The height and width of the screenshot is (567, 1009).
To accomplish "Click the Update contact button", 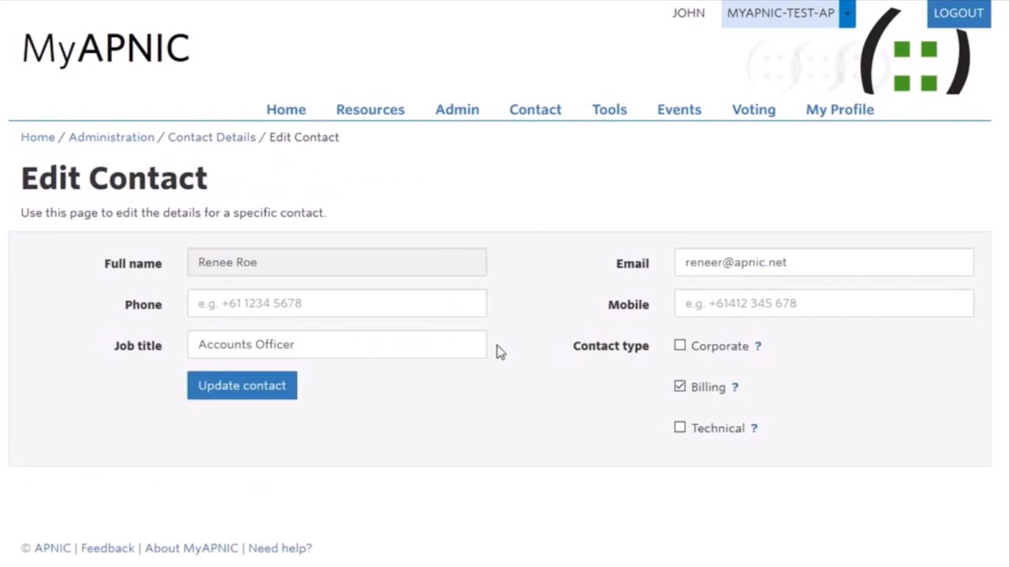I will pos(242,385).
